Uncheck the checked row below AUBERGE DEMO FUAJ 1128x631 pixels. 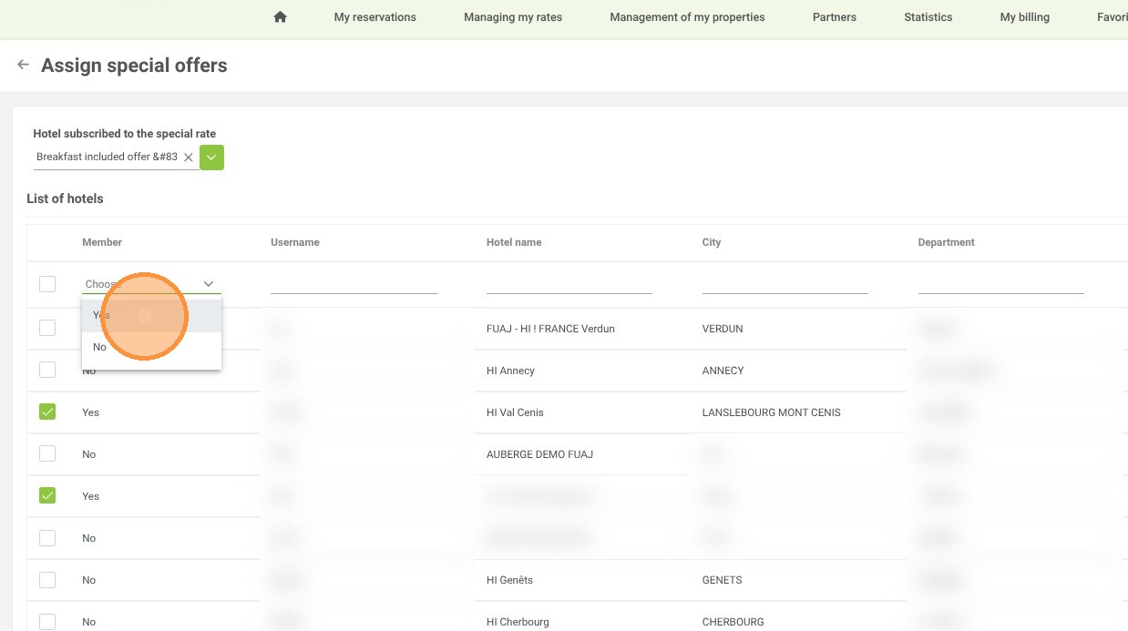pos(47,495)
